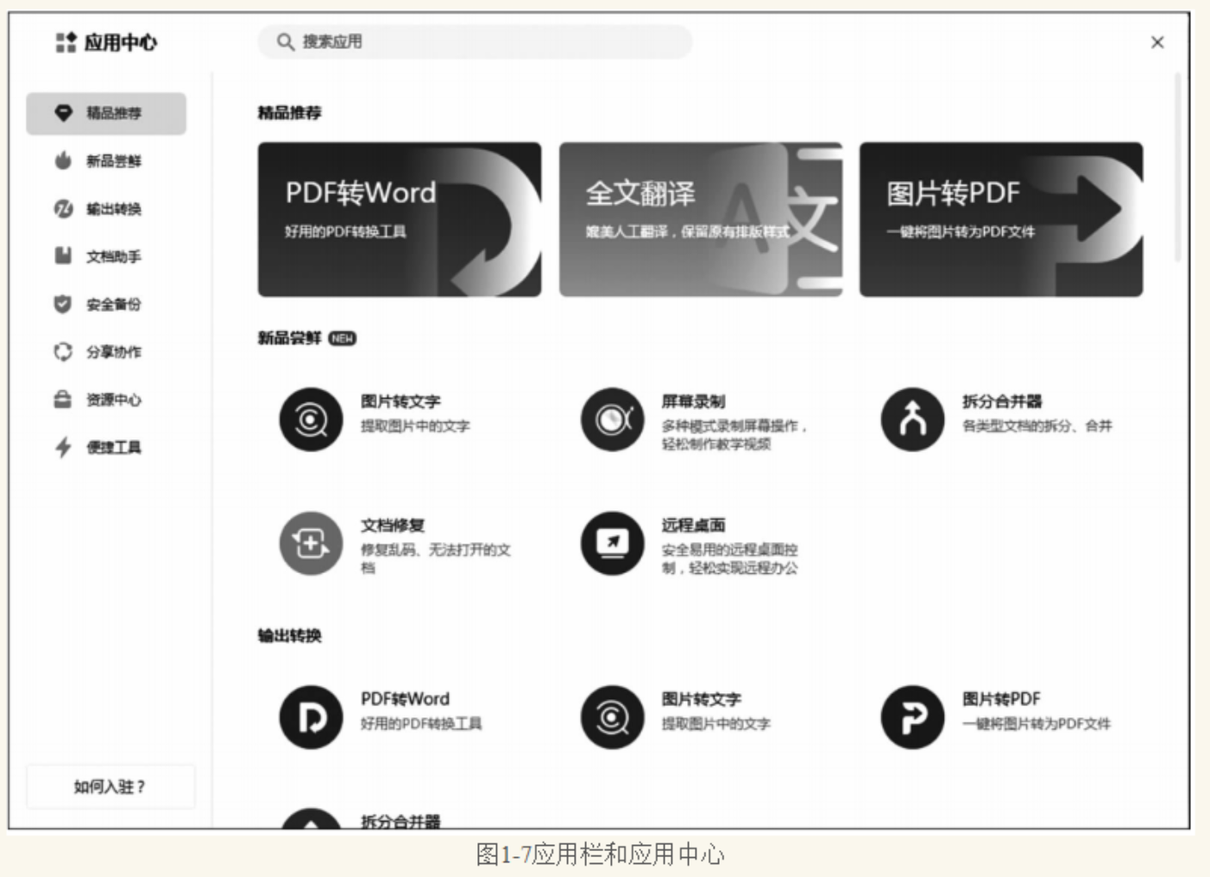Click 图片转文字 title under 输出转换
Screen dimensions: 1210x877
tap(702, 699)
